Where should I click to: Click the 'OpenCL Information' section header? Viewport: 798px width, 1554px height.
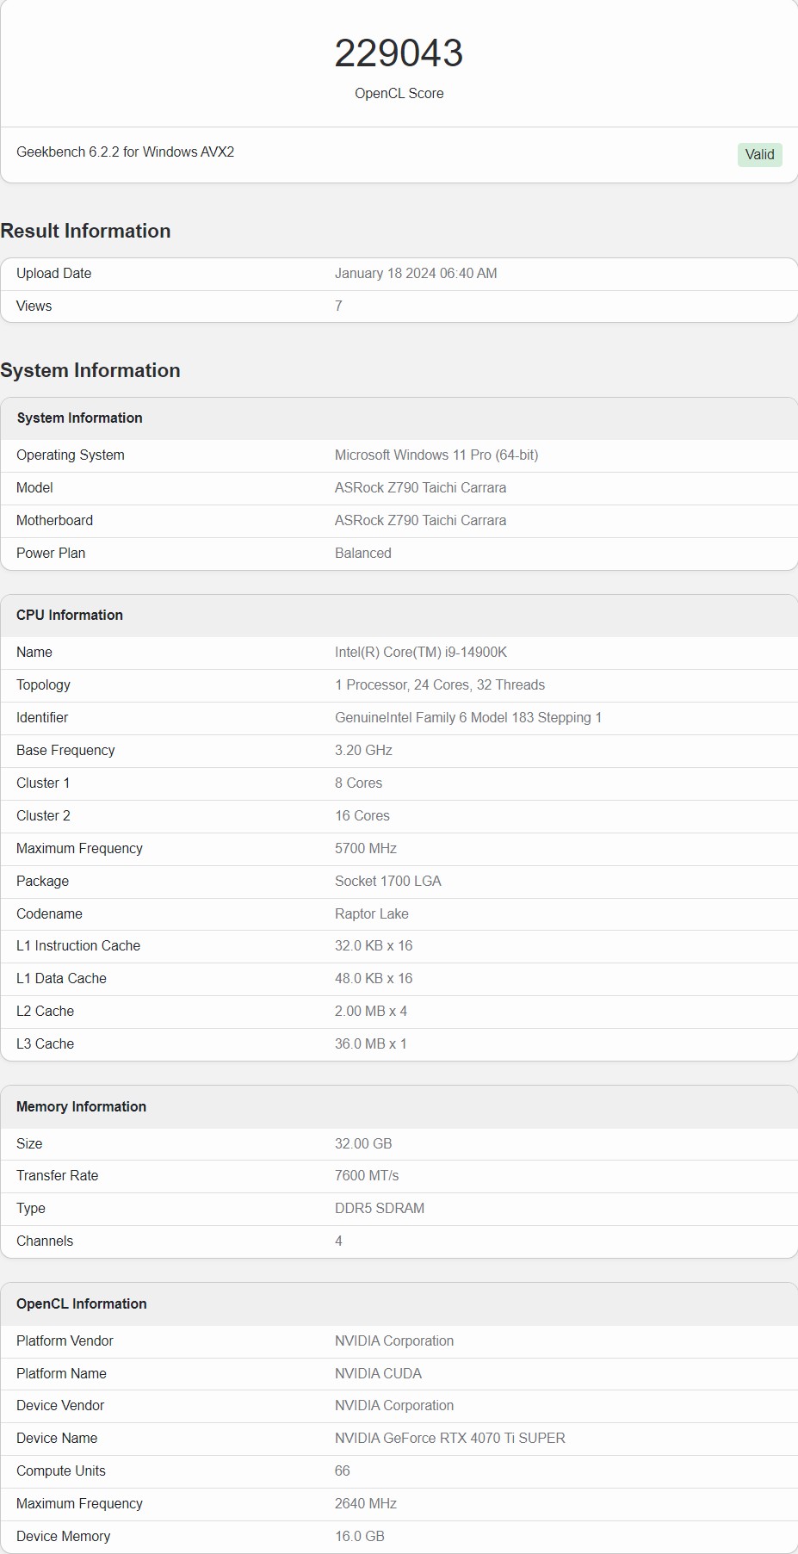click(x=81, y=1303)
